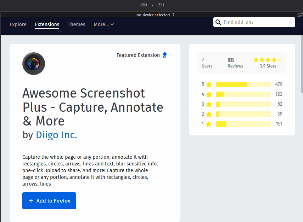Click the 4-star rating bar
This screenshot has height=222, width=303.
click(243, 94)
